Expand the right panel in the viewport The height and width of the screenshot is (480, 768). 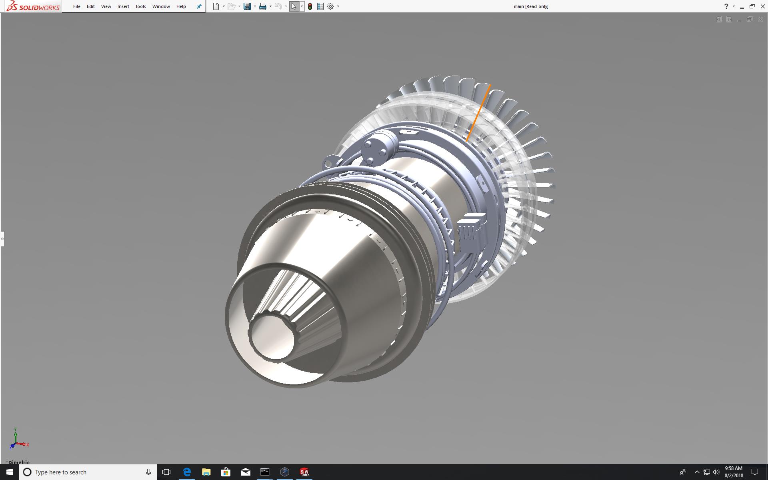click(729, 19)
